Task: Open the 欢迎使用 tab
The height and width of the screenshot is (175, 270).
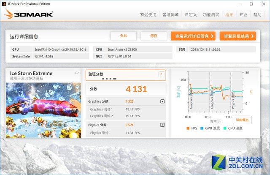Action: (148, 15)
